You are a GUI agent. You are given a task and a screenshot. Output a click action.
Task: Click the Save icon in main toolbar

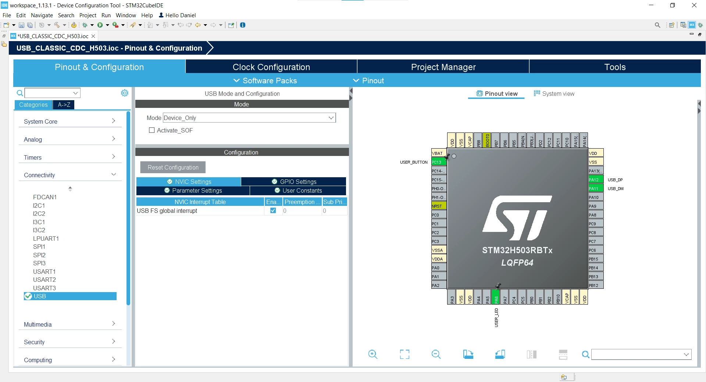point(21,25)
